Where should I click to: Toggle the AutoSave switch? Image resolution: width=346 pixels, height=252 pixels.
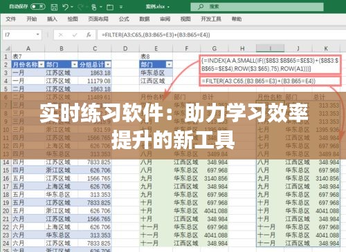tap(38, 7)
